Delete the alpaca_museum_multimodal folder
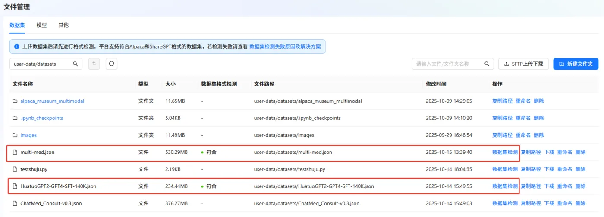604x217 pixels. pyautogui.click(x=539, y=101)
